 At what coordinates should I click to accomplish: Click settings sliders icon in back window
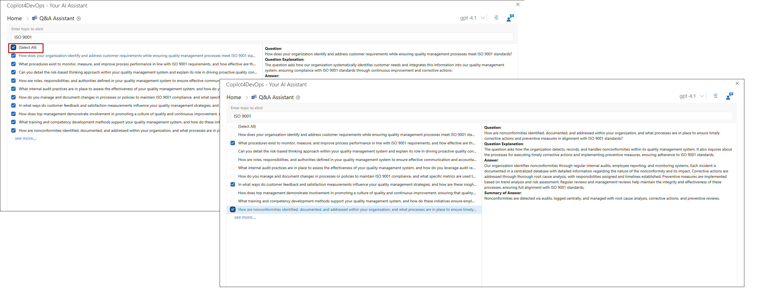(x=496, y=18)
